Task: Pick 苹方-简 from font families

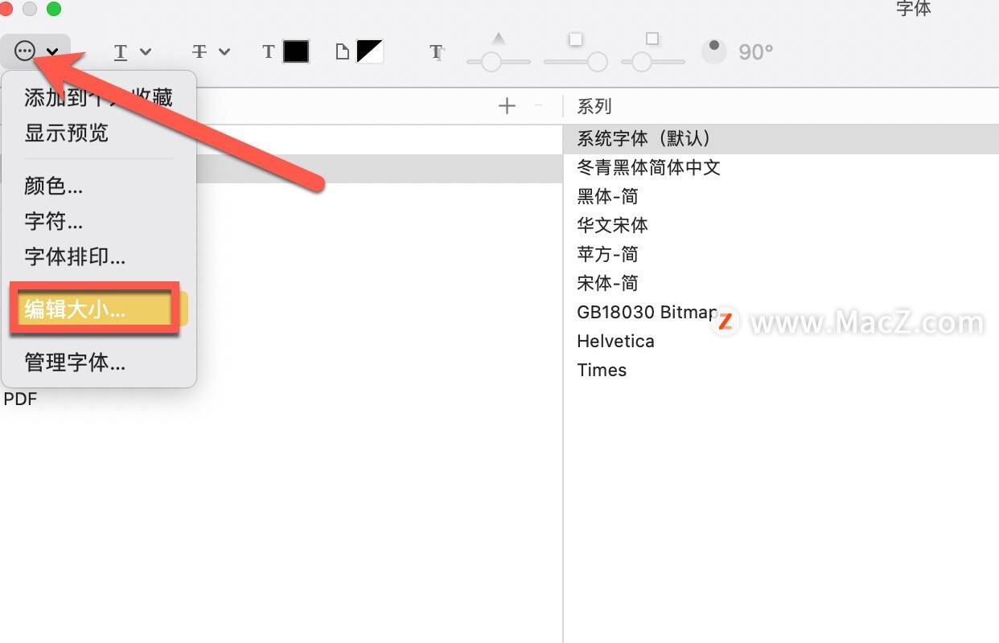Action: click(607, 255)
